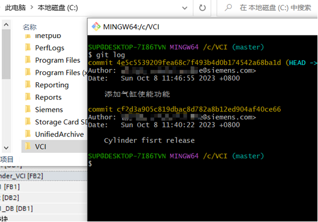Screen dimensions: 318x222
Task: Click the file list scroll down arrow
Action: click(6, 148)
